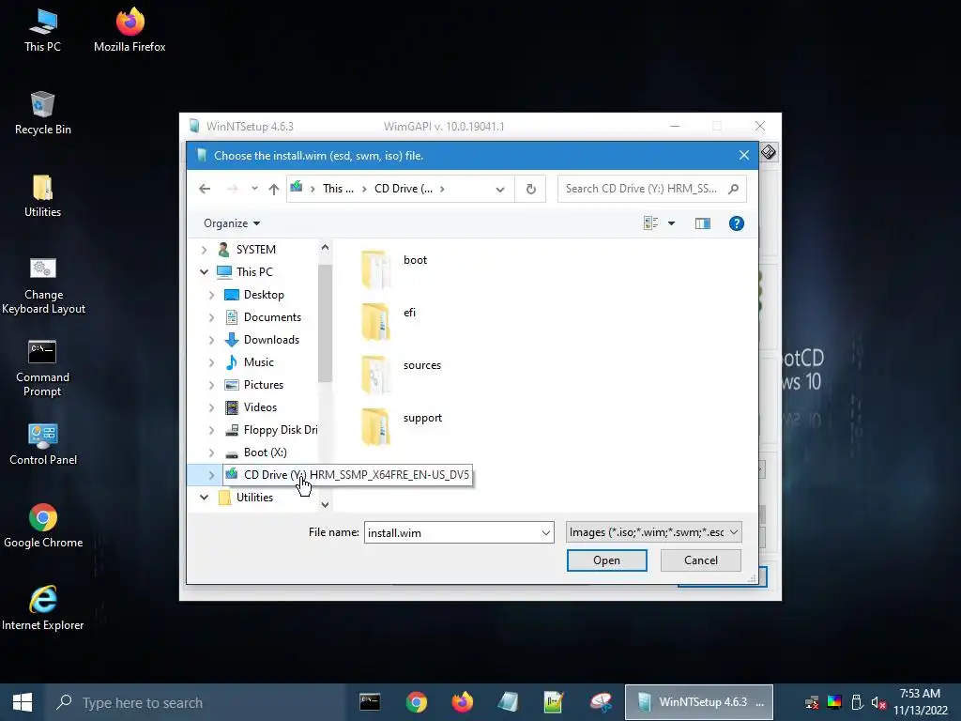961x721 pixels.
Task: Change view layout icon
Action: click(651, 223)
